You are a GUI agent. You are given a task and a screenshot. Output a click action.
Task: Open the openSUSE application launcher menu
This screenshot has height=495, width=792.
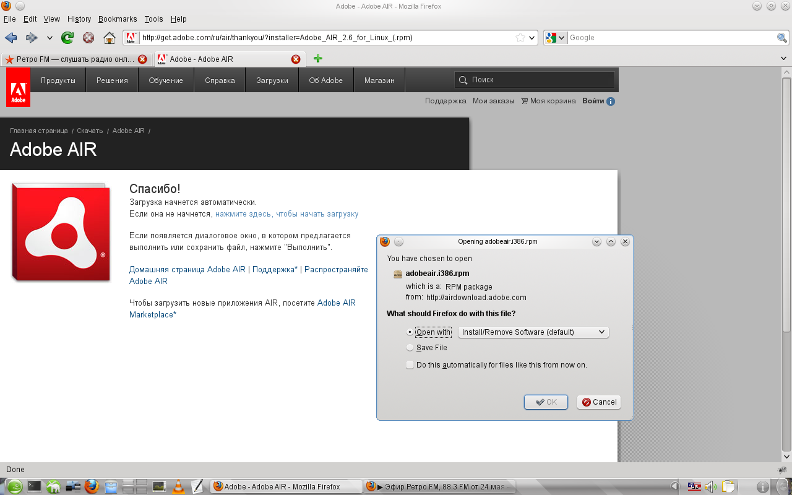(14, 487)
